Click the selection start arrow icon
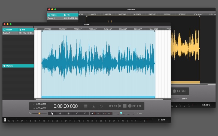Screen dimensions: 218x136 click(34, 104)
